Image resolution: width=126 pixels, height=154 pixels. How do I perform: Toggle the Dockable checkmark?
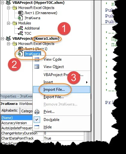point(37,120)
